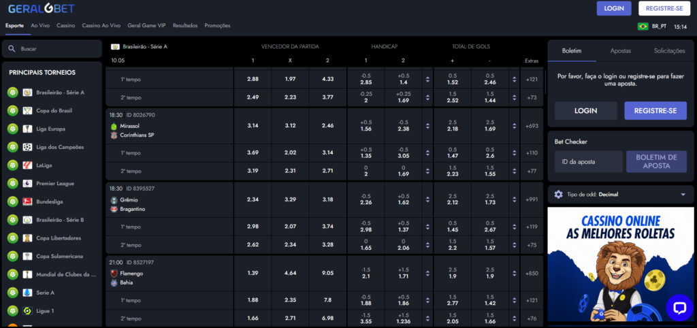The width and height of the screenshot is (697, 328).
Task: Click the Bahia team crest
Action: (114, 282)
